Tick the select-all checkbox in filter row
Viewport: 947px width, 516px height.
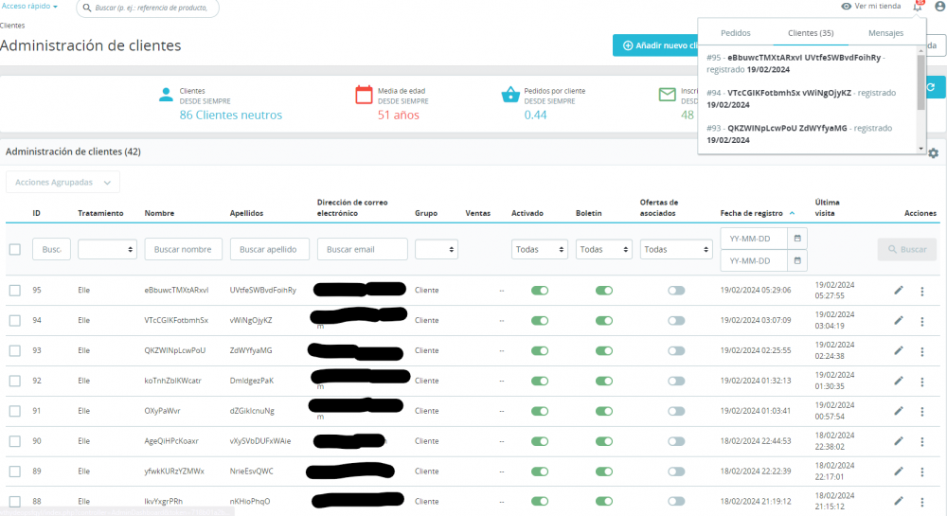[x=15, y=249]
